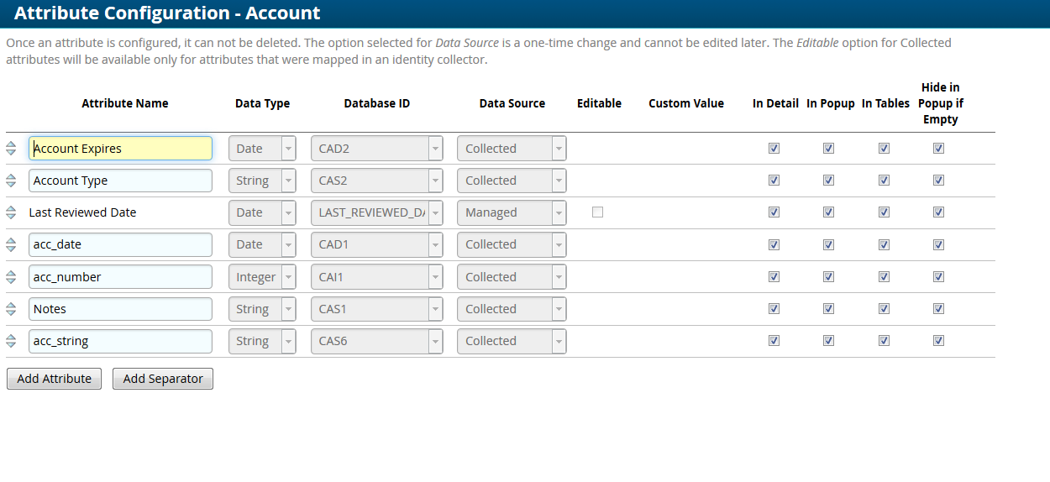The image size is (1050, 482).
Task: Click reorder handle for acc_number row
Action: pos(11,277)
